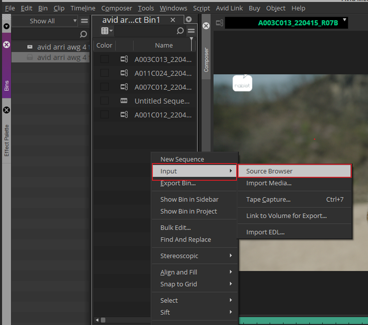Click the source monitor clip icon
The image size is (368, 325).
(219, 23)
